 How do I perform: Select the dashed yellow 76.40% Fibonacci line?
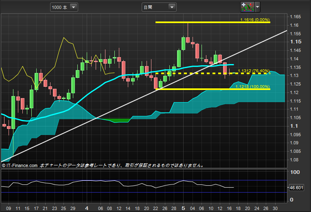[x=212, y=73]
